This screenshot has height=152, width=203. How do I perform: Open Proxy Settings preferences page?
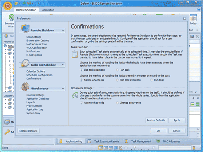click(x=35, y=106)
